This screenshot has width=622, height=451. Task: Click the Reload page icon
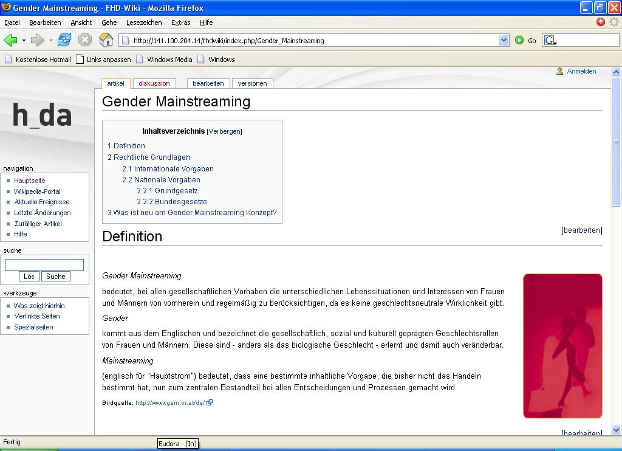click(x=64, y=41)
